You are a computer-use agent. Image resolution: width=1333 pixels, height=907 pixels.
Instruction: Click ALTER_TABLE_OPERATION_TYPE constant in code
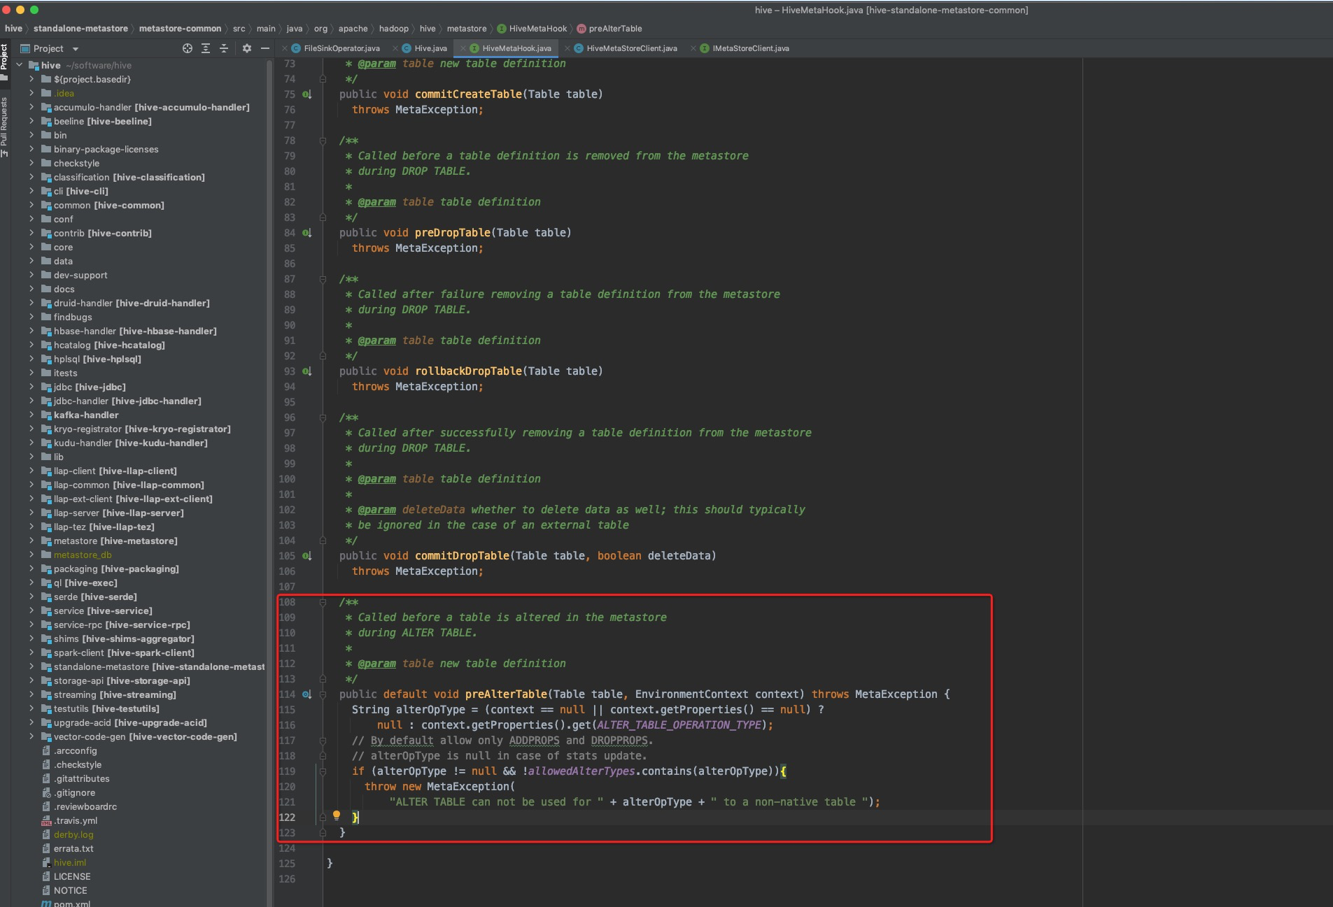[x=679, y=725]
